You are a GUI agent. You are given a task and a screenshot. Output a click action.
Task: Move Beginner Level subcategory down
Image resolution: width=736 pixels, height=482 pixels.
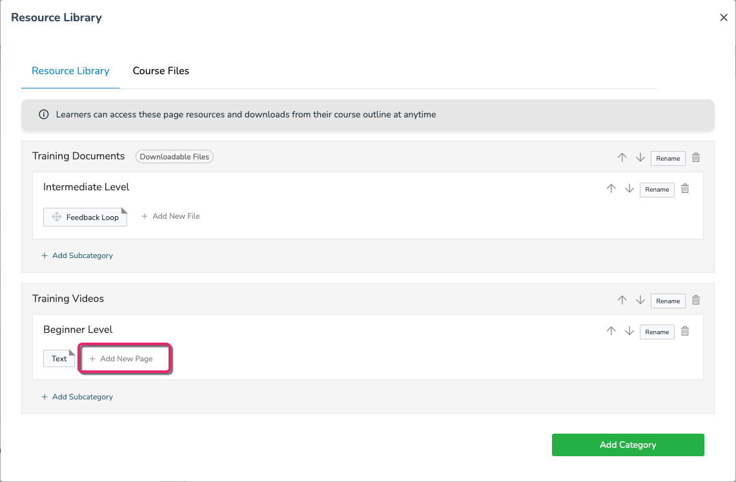(629, 331)
